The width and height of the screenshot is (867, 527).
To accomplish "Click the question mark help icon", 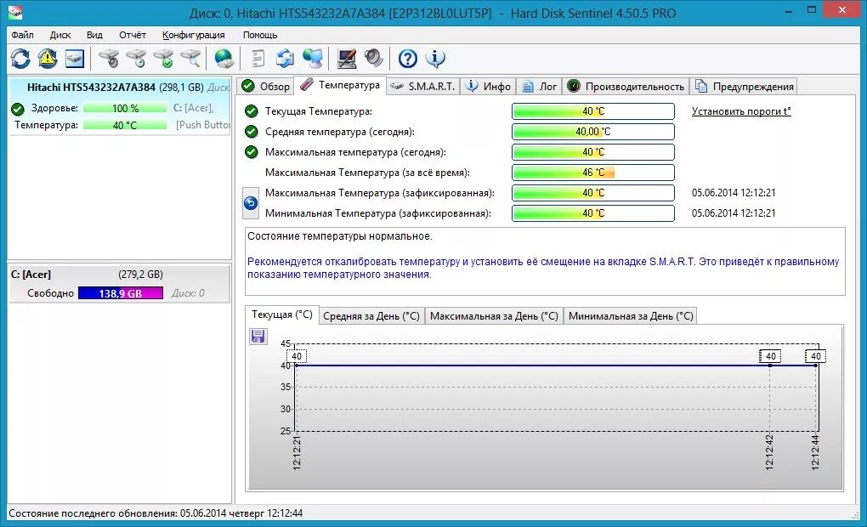I will click(x=407, y=58).
